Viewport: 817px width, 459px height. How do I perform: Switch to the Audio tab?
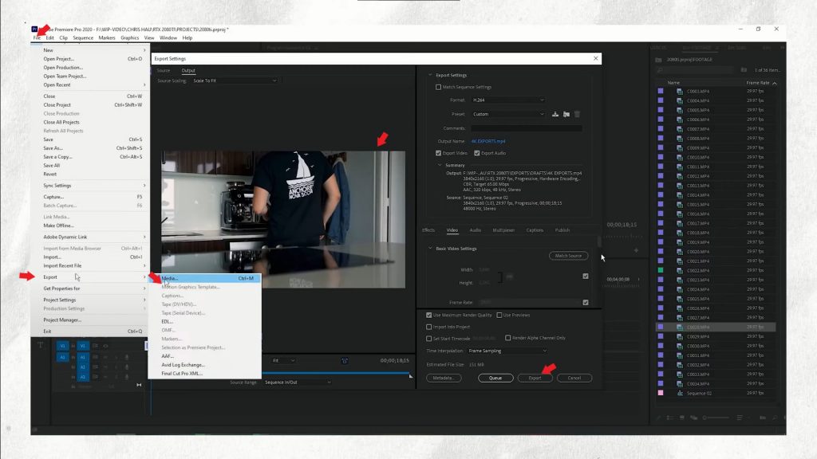pyautogui.click(x=476, y=230)
